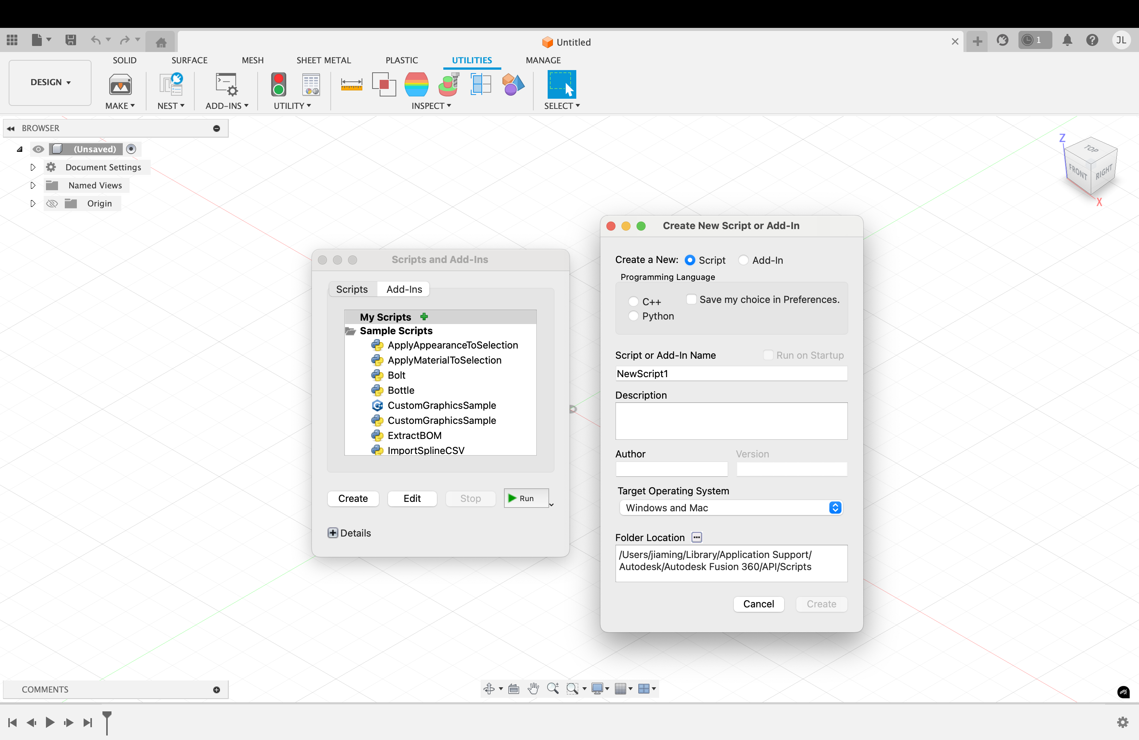Image resolution: width=1139 pixels, height=740 pixels.
Task: Click the traffic light Utility icon
Action: click(x=278, y=85)
